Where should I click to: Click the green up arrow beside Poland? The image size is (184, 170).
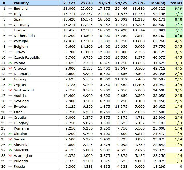coord(10,63)
